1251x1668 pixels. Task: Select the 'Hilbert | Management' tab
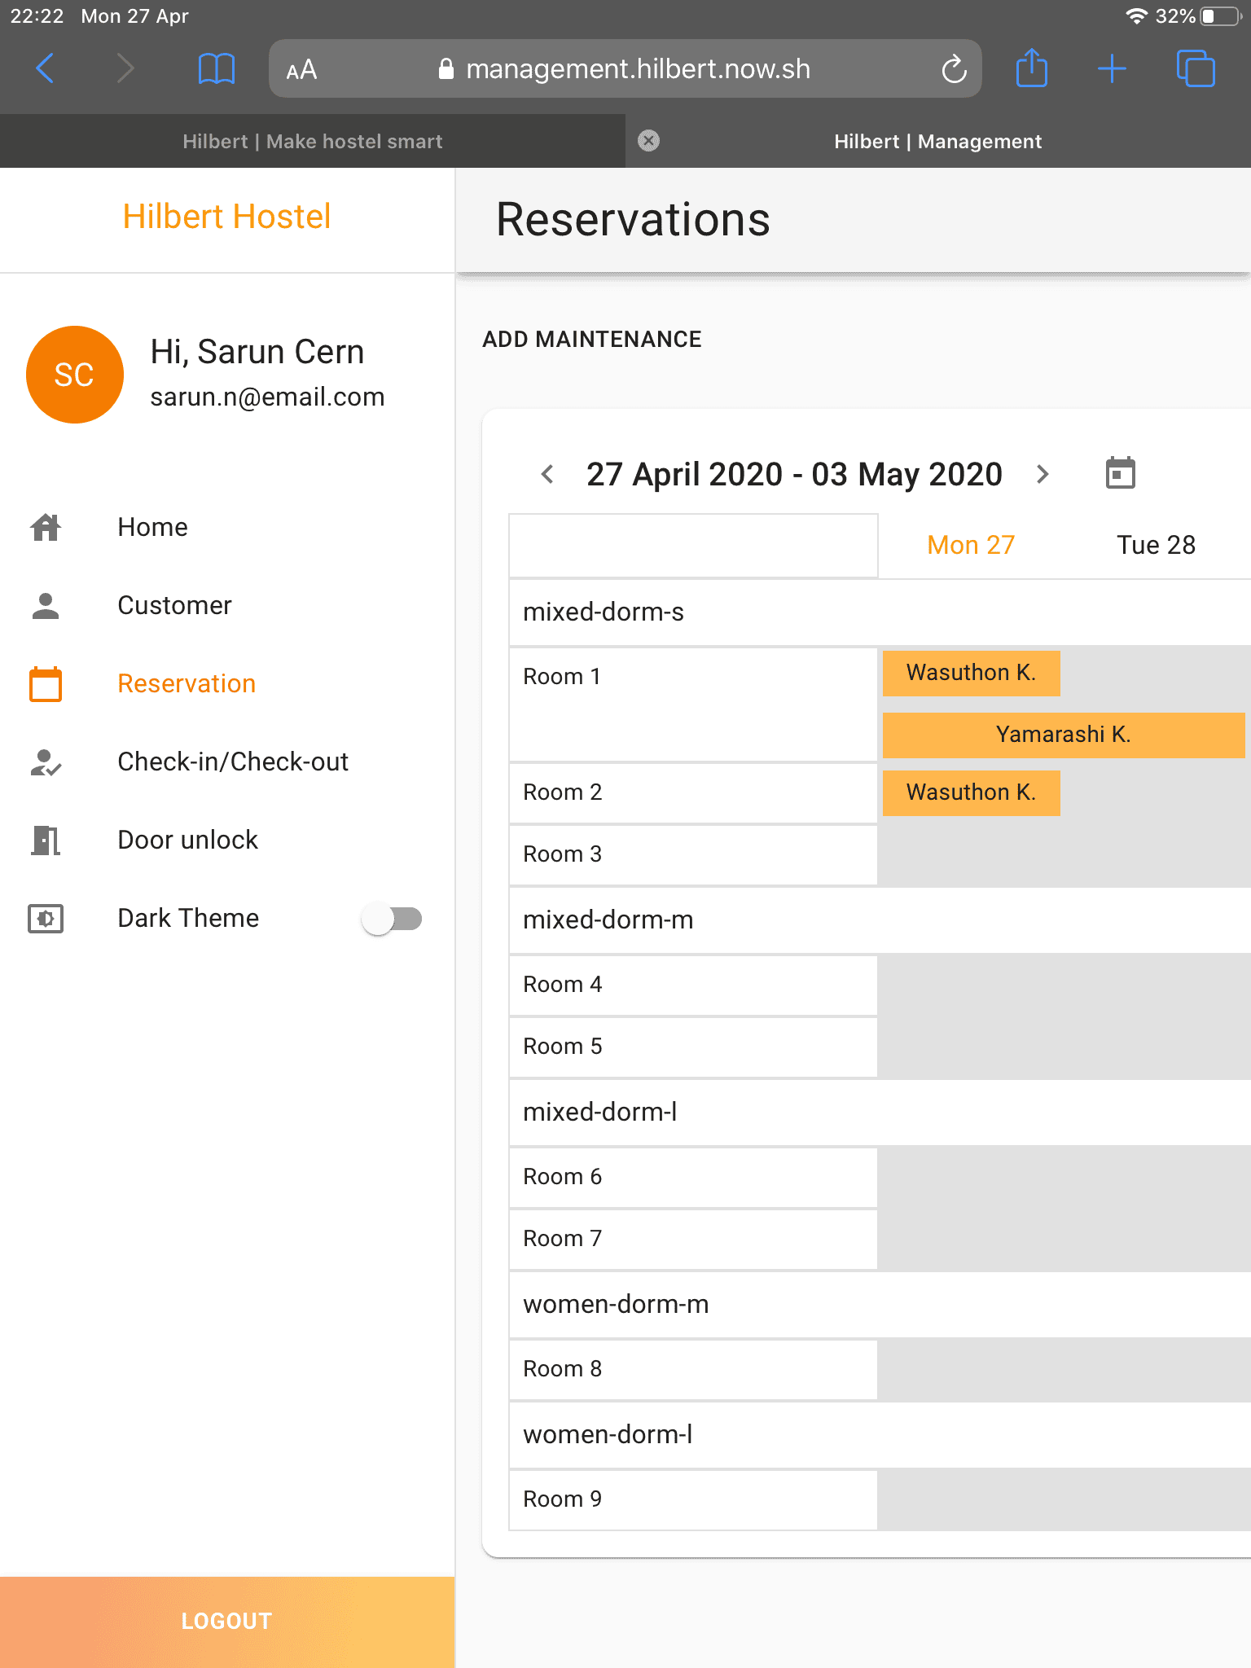click(938, 141)
